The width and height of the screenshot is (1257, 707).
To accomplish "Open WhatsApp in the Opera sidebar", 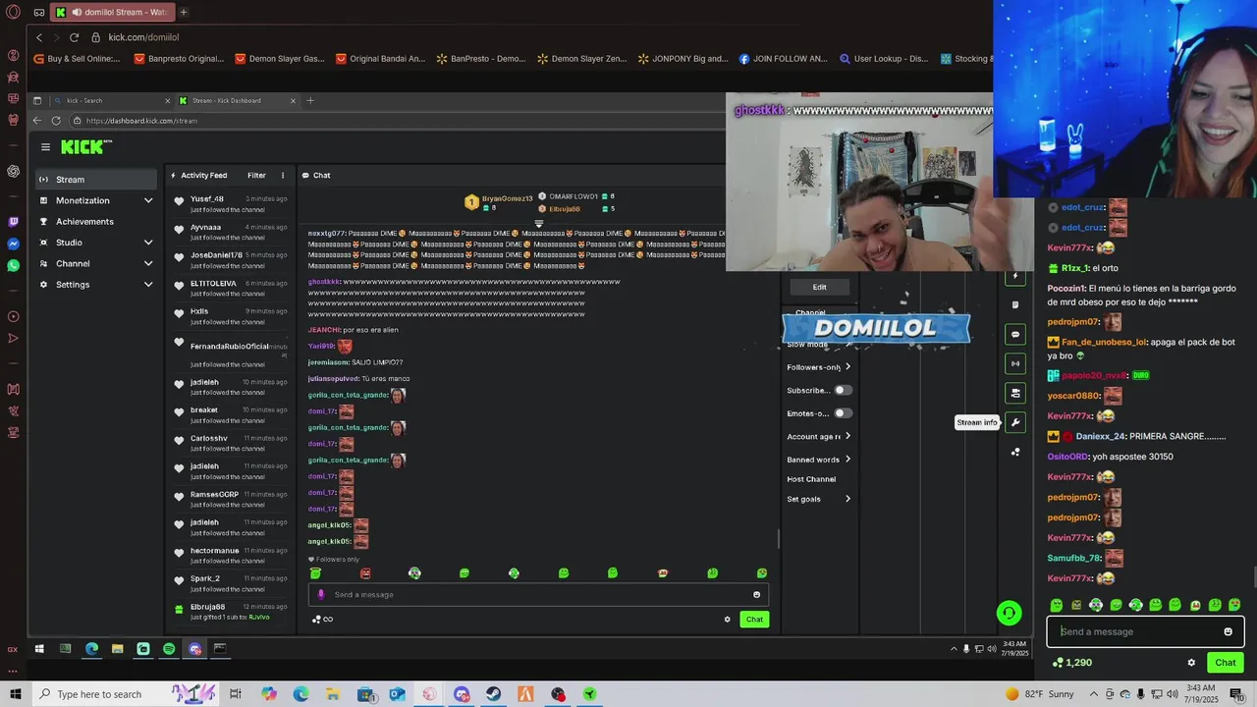I will click(13, 265).
